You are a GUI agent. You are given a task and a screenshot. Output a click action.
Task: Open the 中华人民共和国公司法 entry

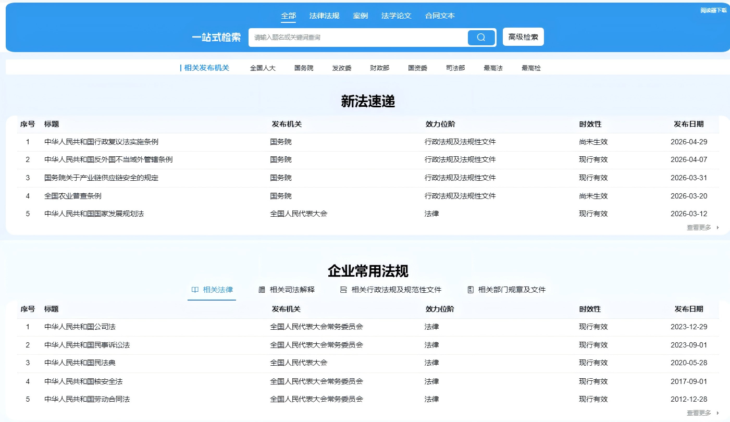(80, 327)
